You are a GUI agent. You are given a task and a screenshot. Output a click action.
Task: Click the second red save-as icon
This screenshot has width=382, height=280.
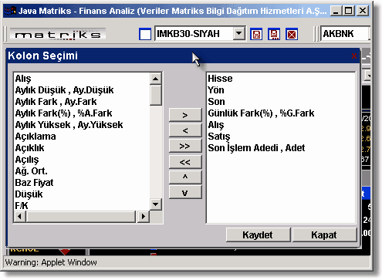pyautogui.click(x=274, y=34)
